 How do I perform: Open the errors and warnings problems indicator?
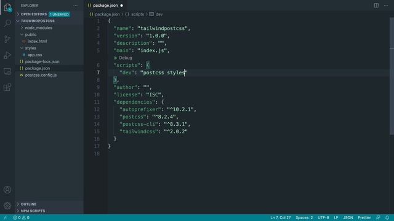(22, 217)
